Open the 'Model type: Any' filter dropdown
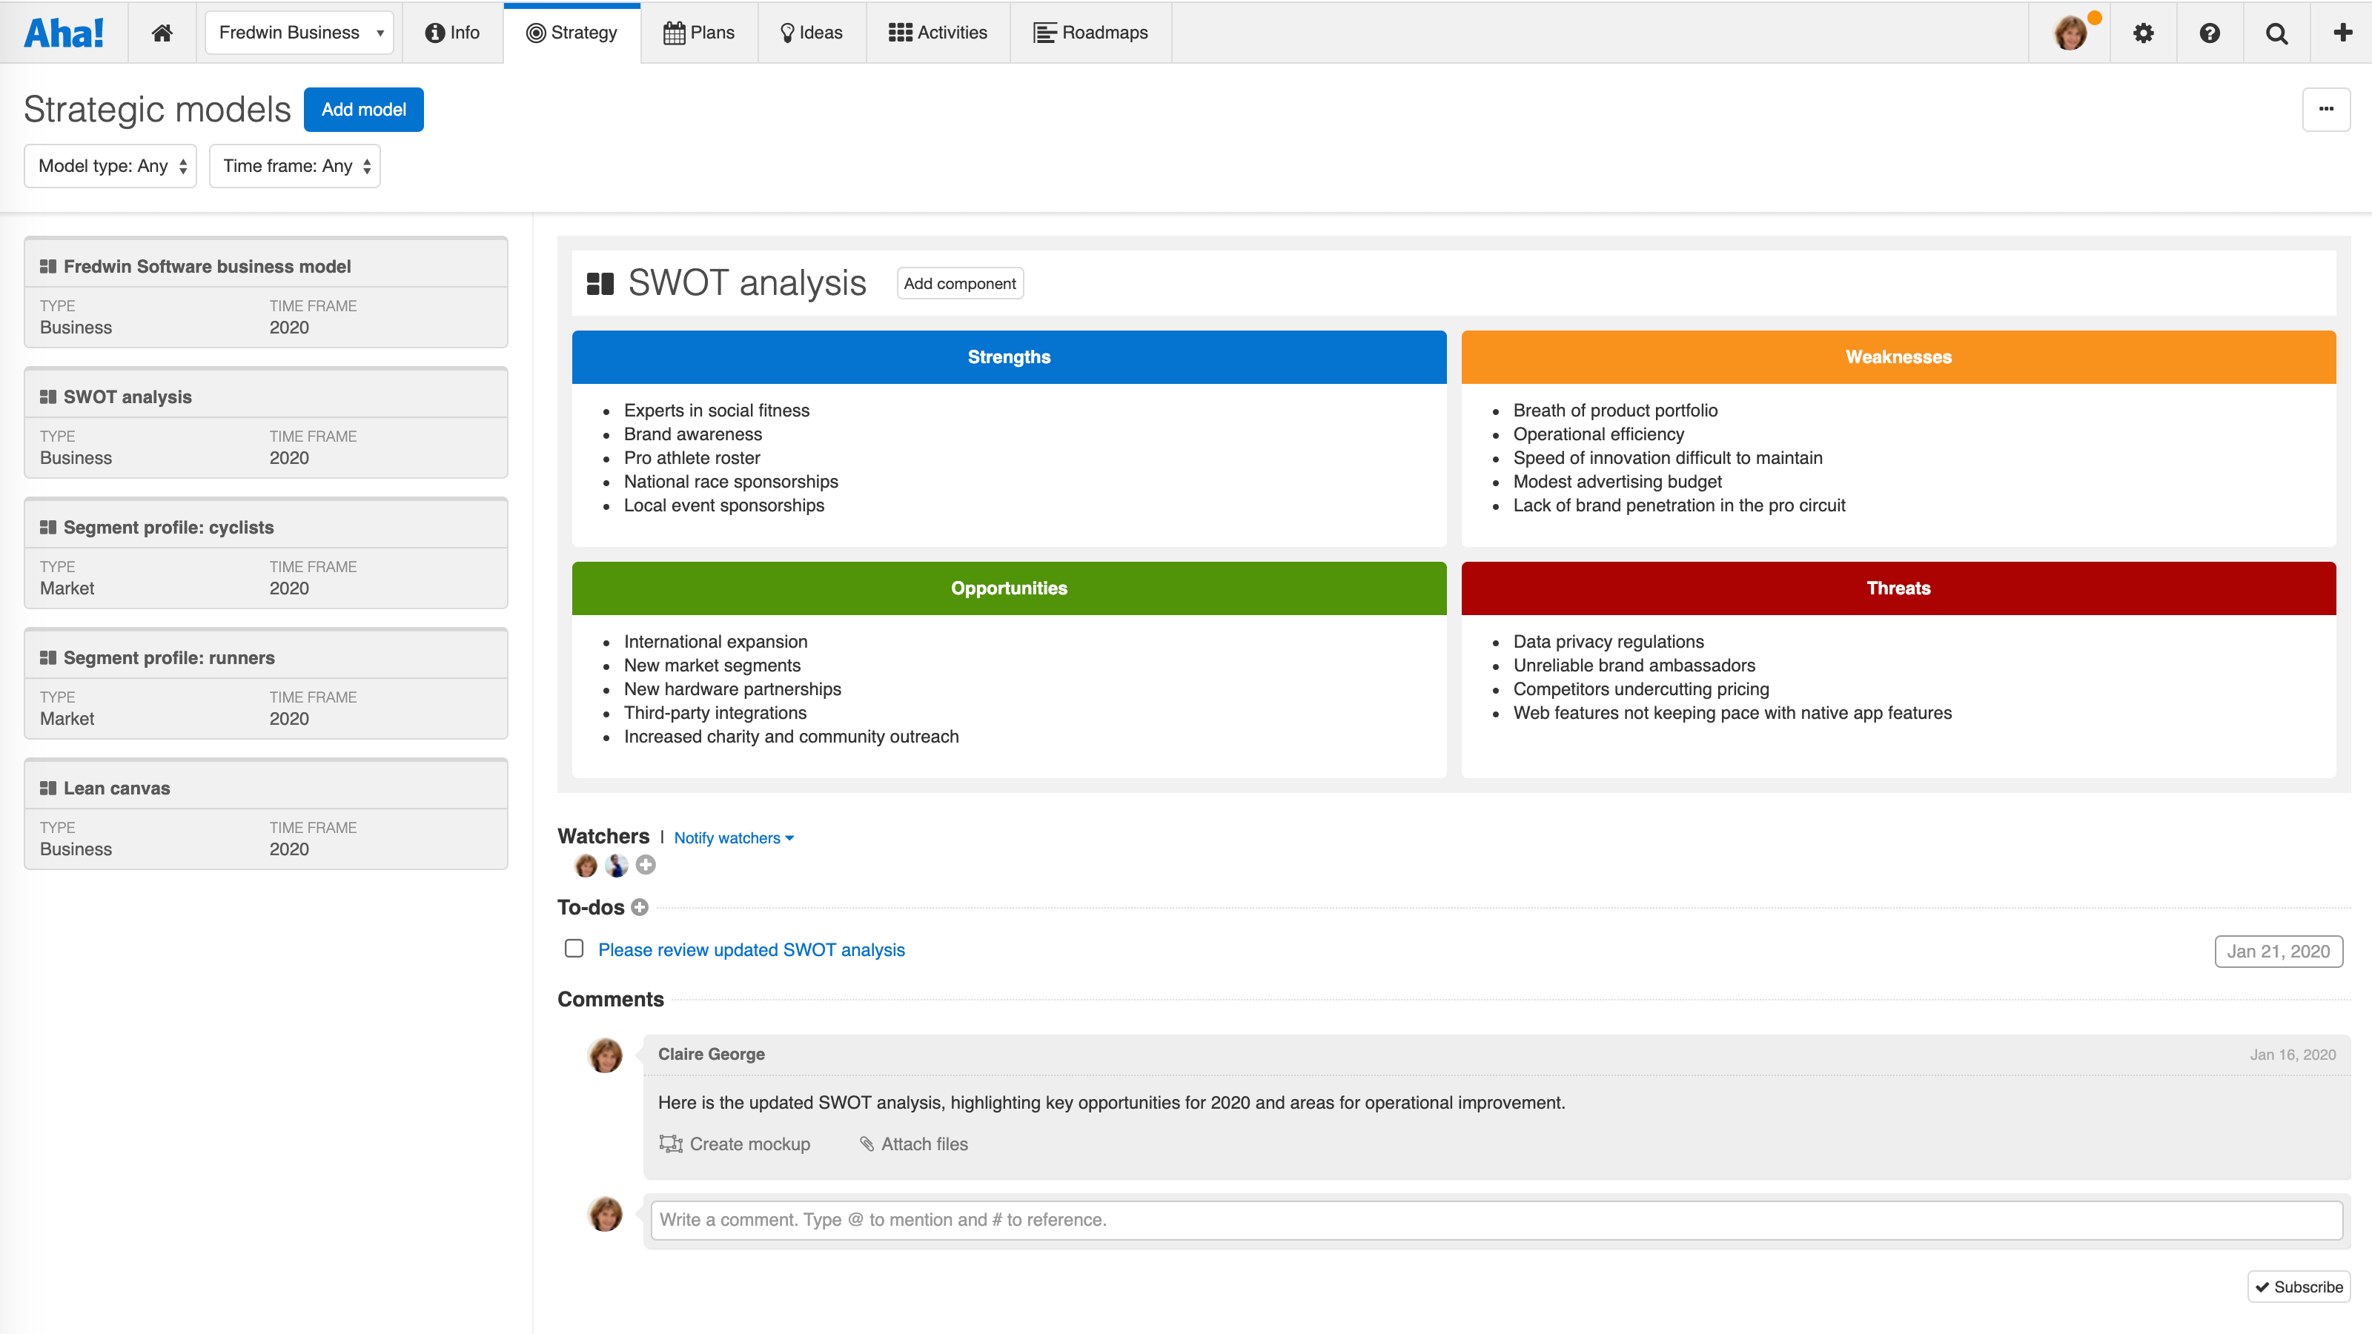 (110, 166)
